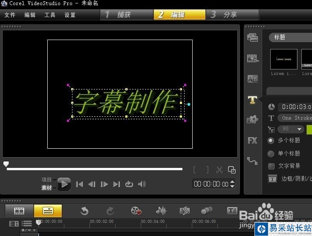
Task: Open the Sound Mixer
Action: tap(161, 211)
